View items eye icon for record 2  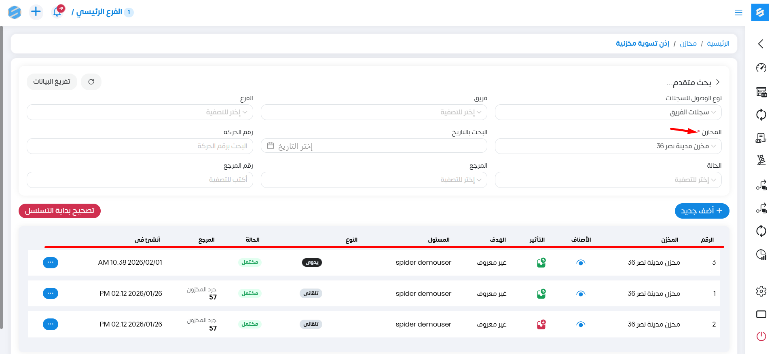581,324
